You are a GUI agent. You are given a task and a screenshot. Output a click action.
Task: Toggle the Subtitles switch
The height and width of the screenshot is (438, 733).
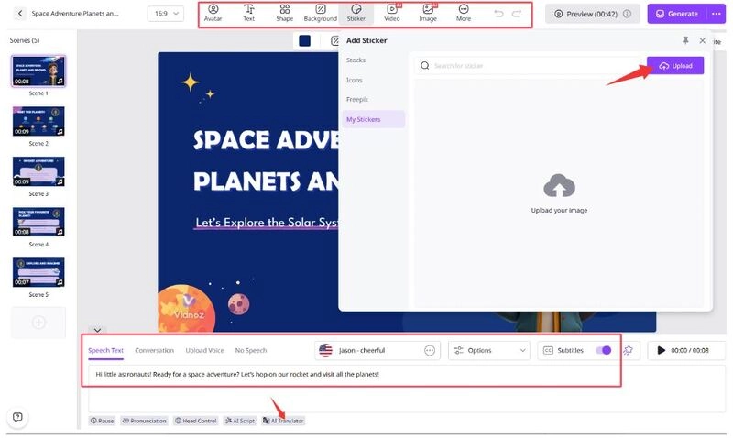[x=604, y=350]
